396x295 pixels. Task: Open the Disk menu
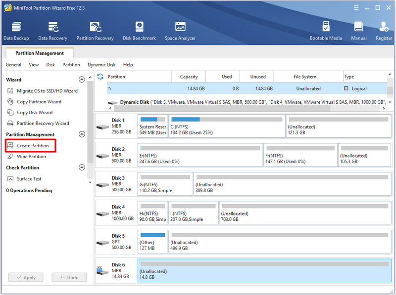[50, 65]
